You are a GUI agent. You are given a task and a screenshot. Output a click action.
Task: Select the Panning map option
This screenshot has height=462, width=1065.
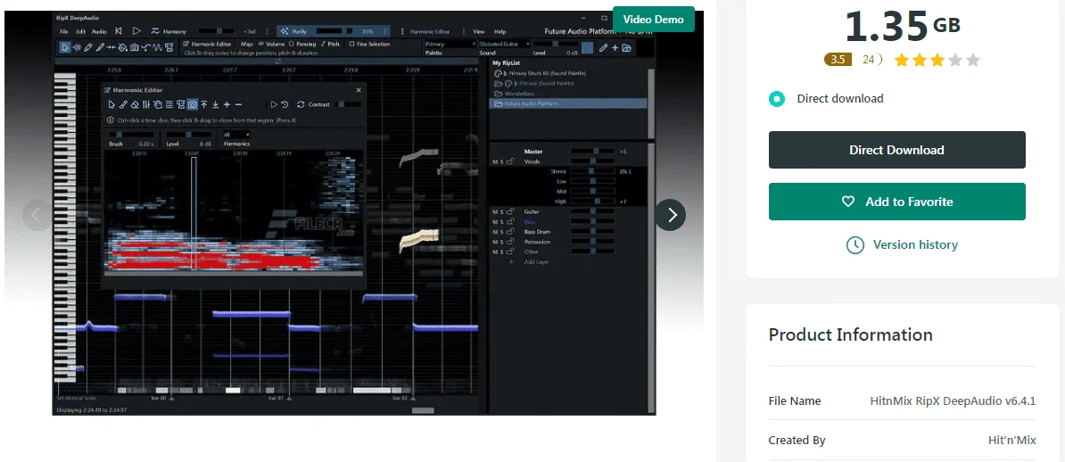301,45
